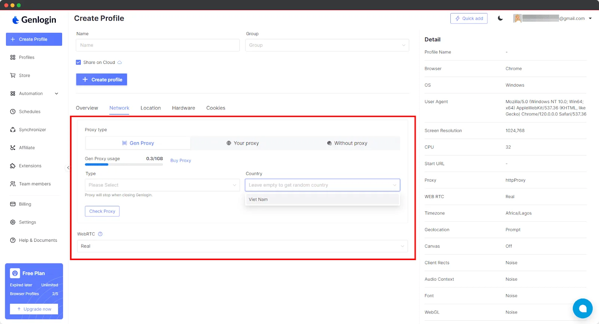Click the Settings gear icon

coord(13,222)
